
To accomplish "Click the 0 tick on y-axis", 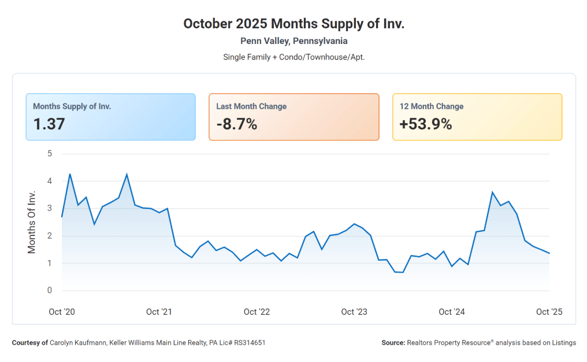I will point(50,290).
